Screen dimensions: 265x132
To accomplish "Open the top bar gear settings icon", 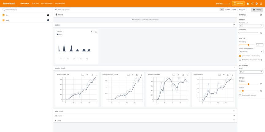I will point(256,4).
